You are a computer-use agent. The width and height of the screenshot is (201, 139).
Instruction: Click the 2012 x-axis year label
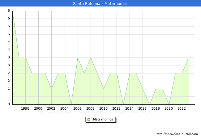tap(117, 108)
